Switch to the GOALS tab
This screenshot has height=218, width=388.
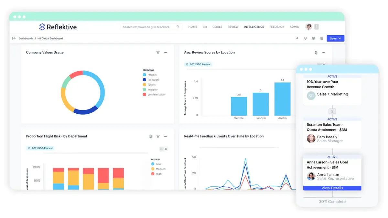coord(217,27)
